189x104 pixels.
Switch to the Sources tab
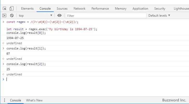click(x=62, y=9)
